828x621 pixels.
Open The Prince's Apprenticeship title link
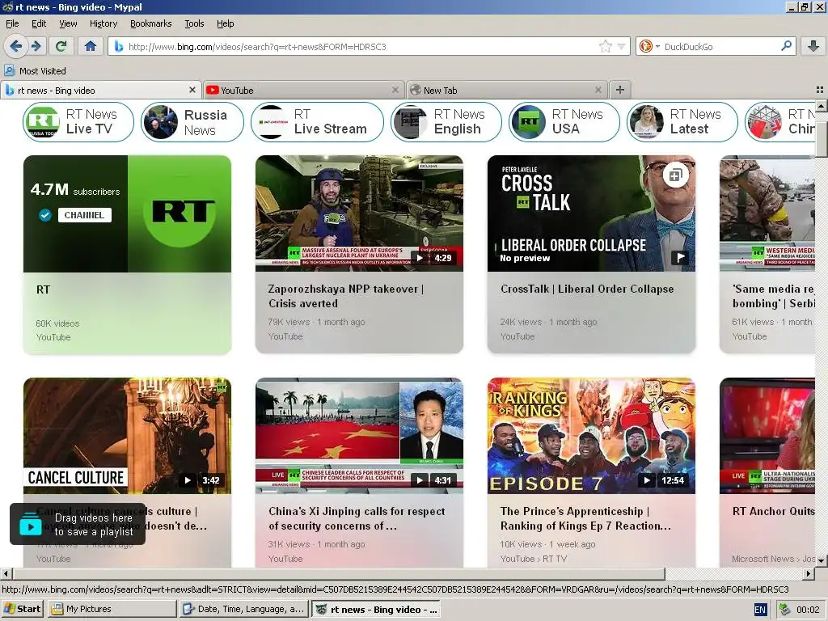click(x=585, y=518)
